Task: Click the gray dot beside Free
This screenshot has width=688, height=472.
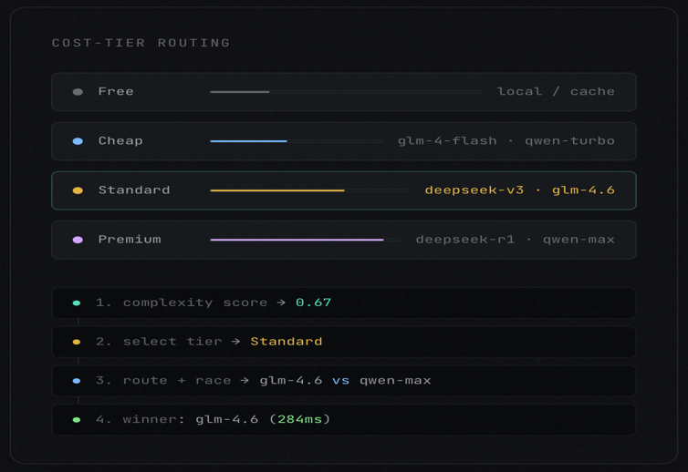Action: click(78, 92)
